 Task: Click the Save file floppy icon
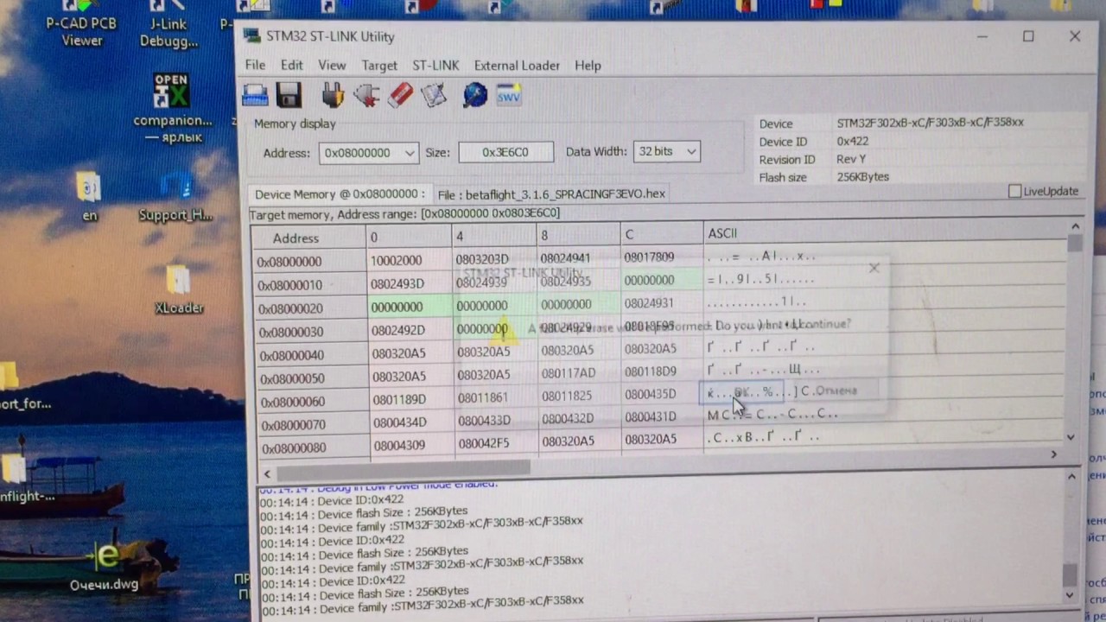tap(289, 95)
